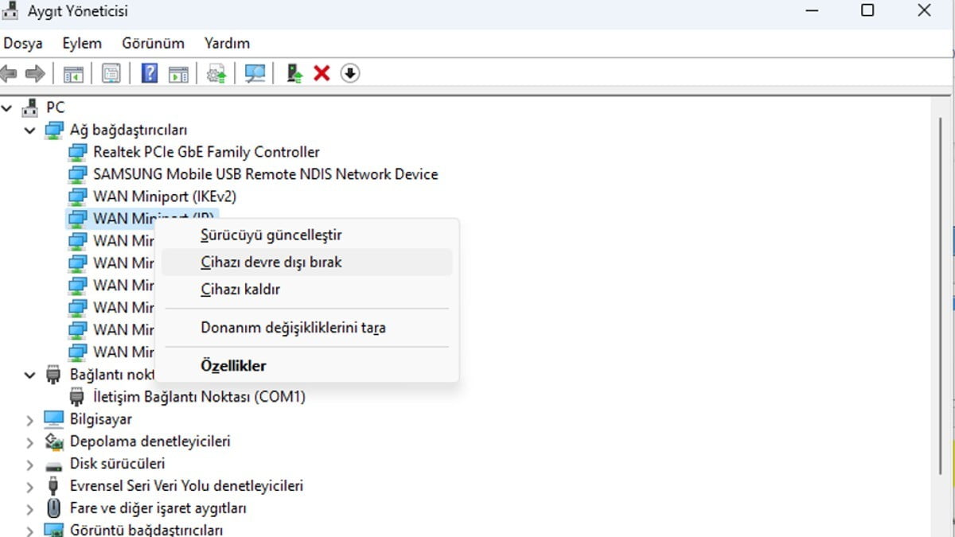Select İletişim Bağlantı Noktası (COM1) device
This screenshot has height=537, width=955.
[x=199, y=396]
